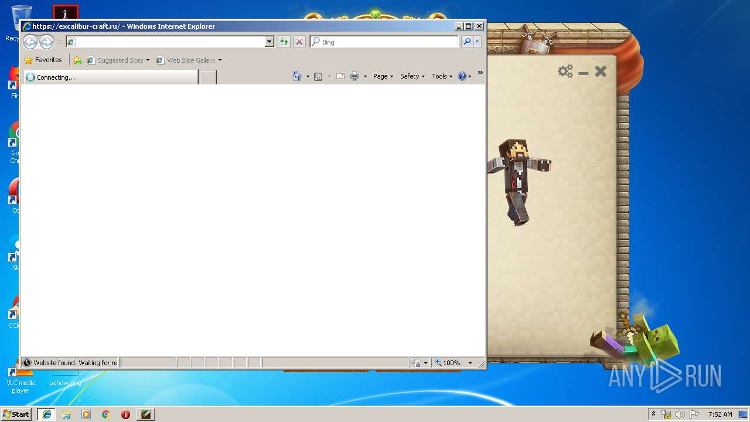Click the Minecraft character skin in launcher
Image resolution: width=750 pixels, height=422 pixels.
tap(518, 182)
